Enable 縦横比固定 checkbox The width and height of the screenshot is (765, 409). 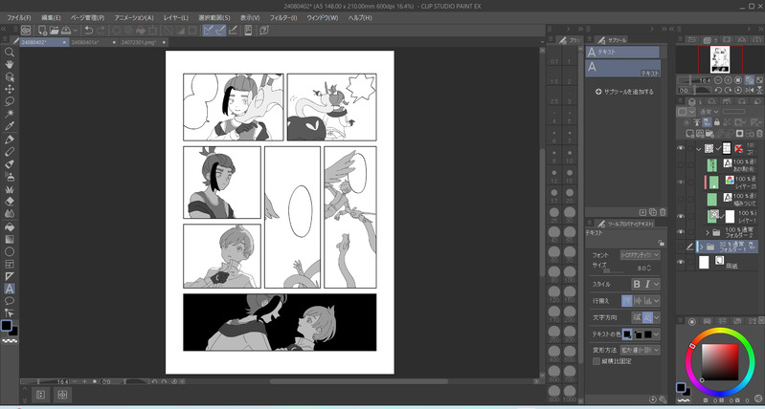pos(596,361)
